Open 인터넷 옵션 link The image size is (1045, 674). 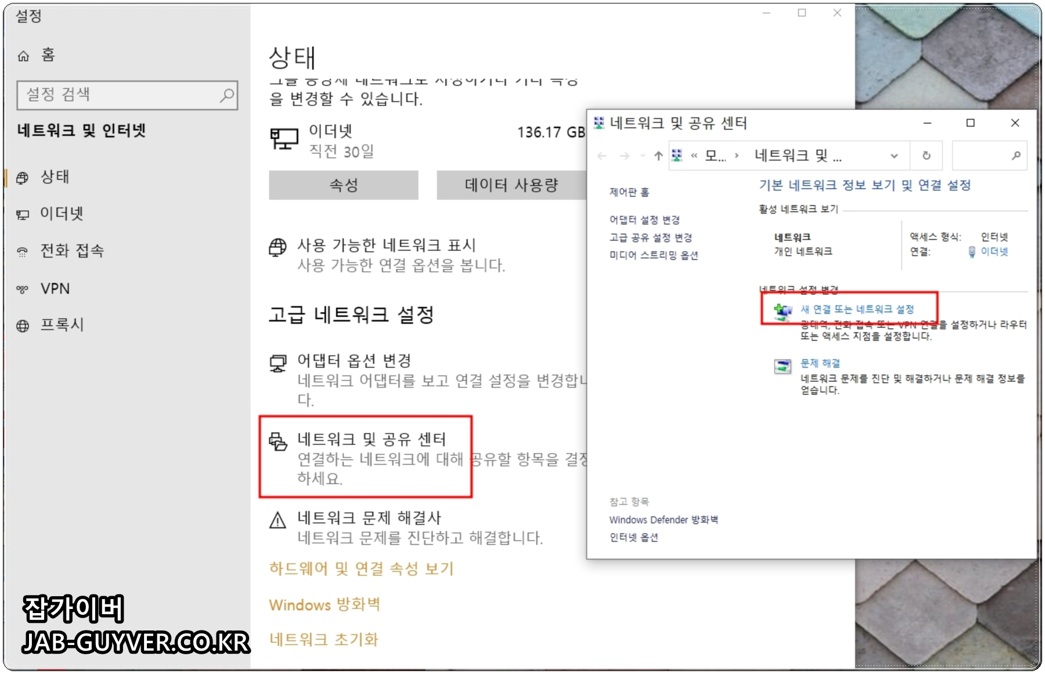click(633, 538)
